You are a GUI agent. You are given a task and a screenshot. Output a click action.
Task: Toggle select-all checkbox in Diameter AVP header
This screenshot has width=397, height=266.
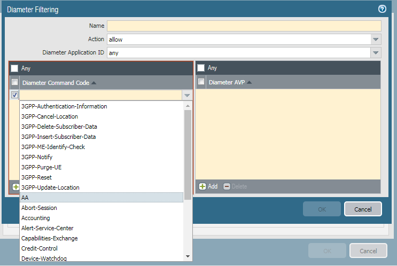point(201,82)
